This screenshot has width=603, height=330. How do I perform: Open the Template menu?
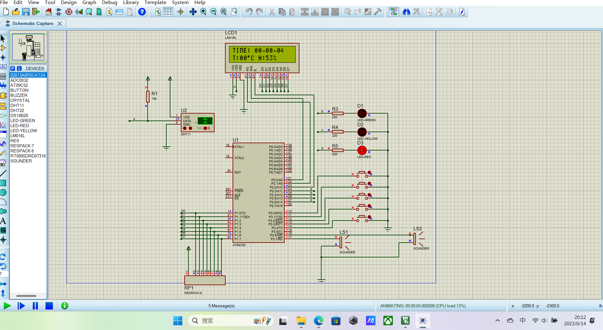coord(155,3)
